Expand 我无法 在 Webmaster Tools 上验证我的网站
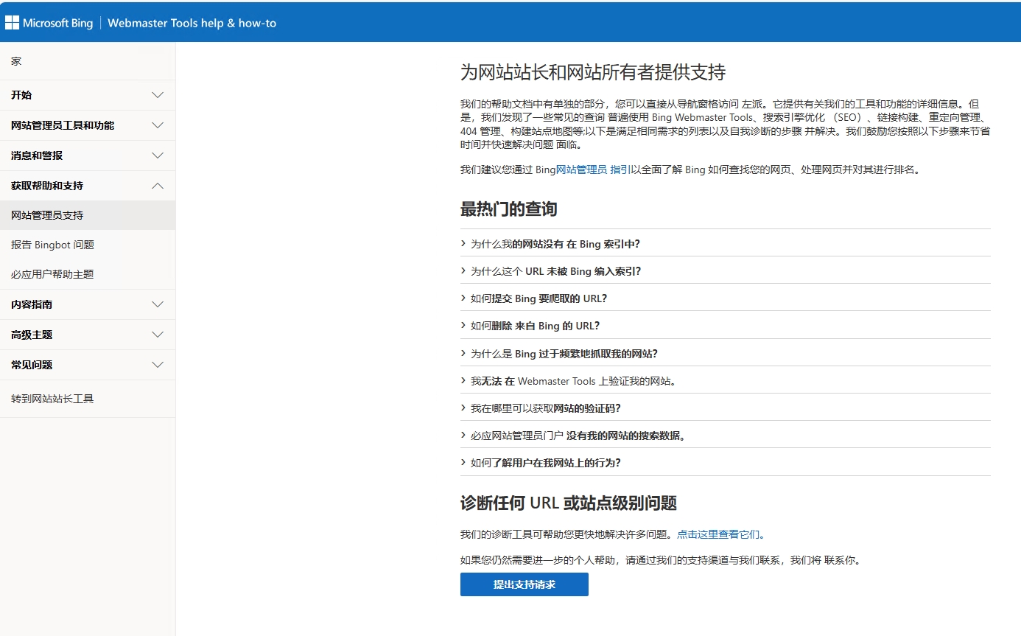1021x636 pixels. 726,380
